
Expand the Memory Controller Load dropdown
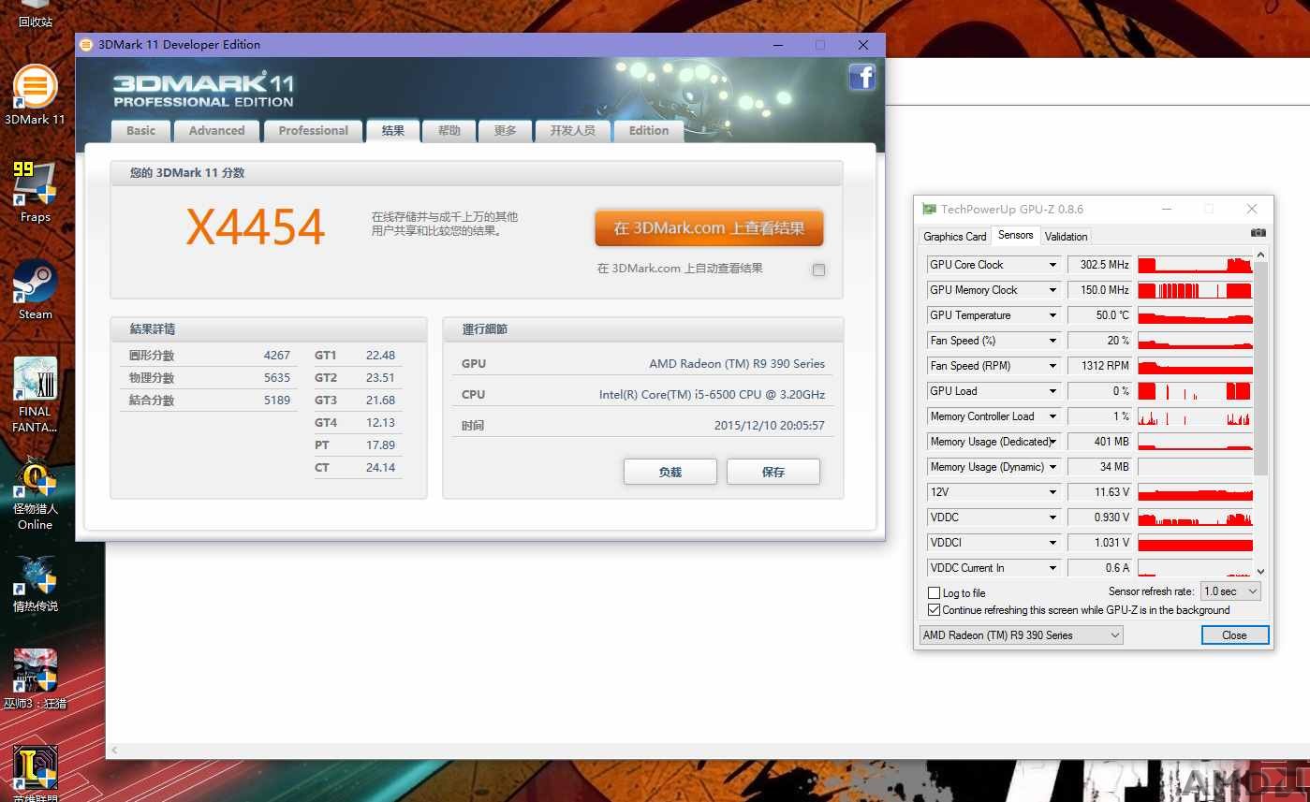[1052, 416]
